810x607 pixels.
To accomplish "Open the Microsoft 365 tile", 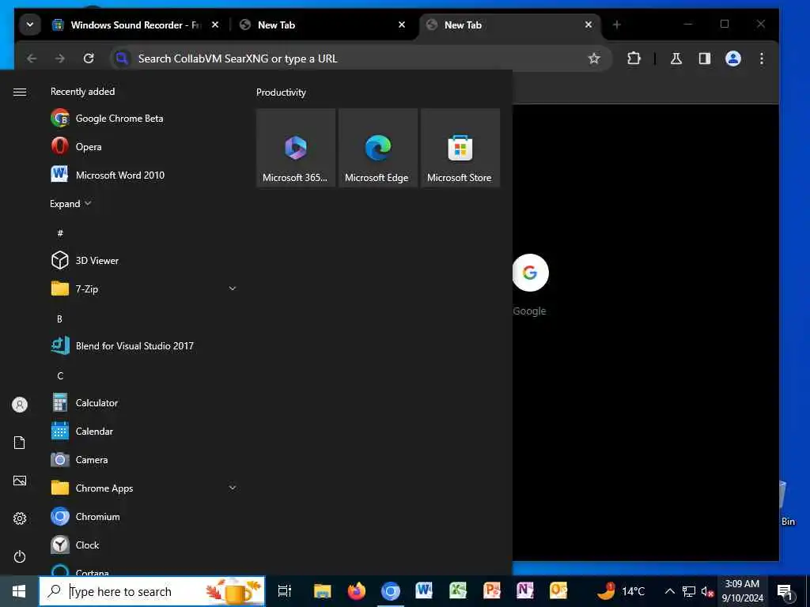I will (296, 148).
